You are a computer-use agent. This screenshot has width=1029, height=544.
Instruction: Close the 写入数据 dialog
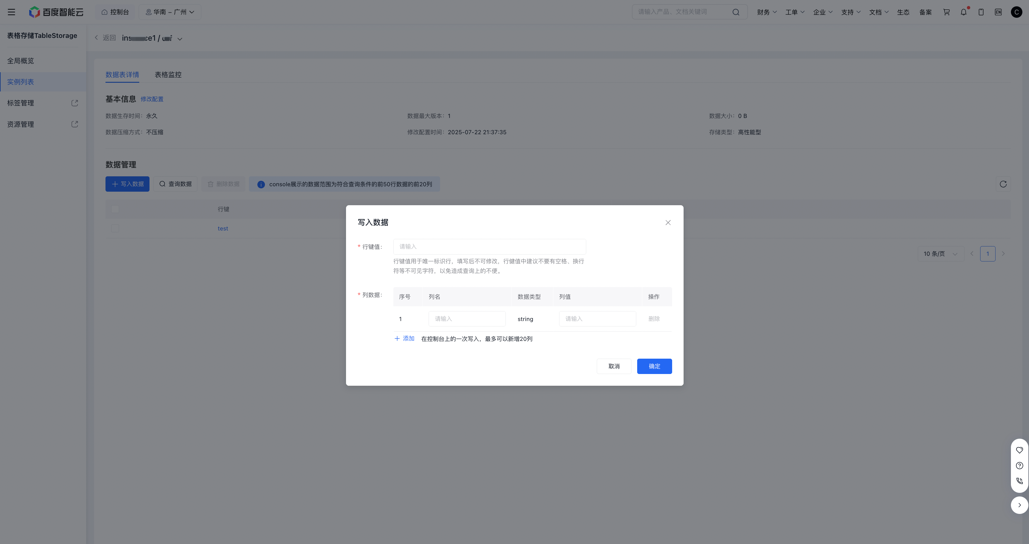click(x=668, y=223)
